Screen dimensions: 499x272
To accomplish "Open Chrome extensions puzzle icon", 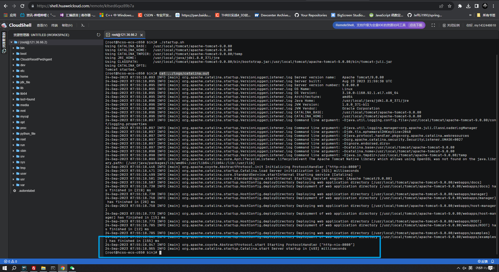I will click(x=460, y=6).
